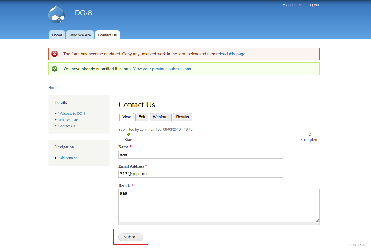
Task: Select Welcome to DC-8 in Details sidebar
Action: [72, 113]
